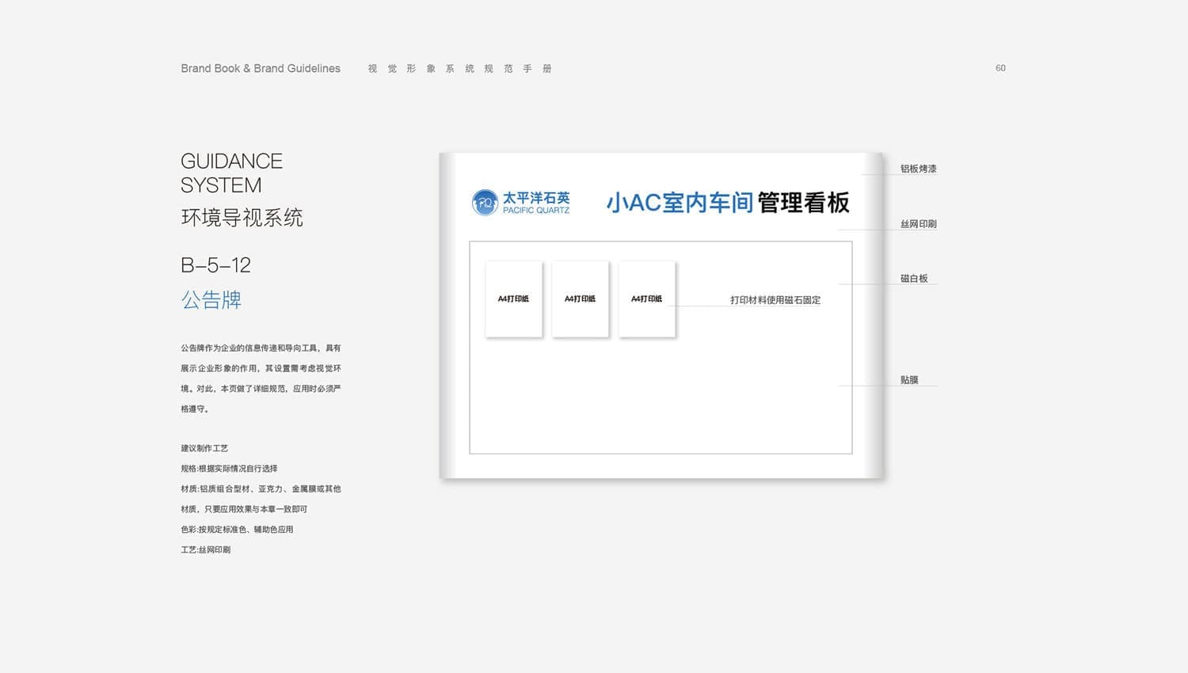Image resolution: width=1188 pixels, height=673 pixels.
Task: Click the 环境导视系统 subtitle
Action: point(242,218)
